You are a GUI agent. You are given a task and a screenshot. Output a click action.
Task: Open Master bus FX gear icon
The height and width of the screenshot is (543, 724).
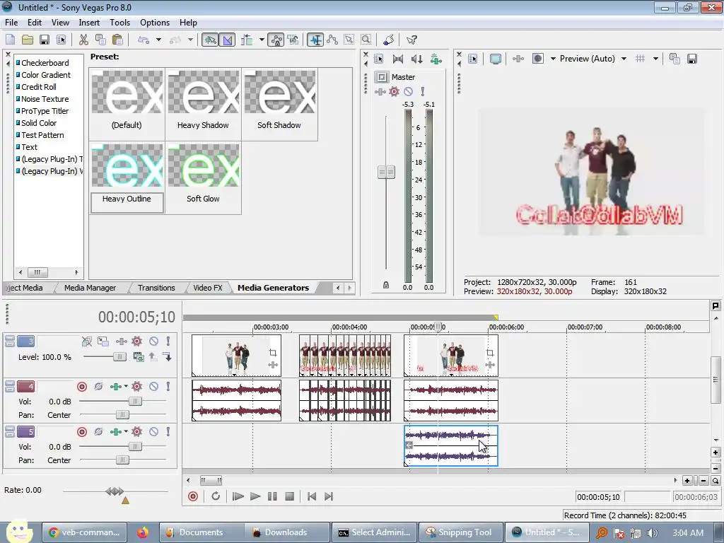click(x=394, y=91)
